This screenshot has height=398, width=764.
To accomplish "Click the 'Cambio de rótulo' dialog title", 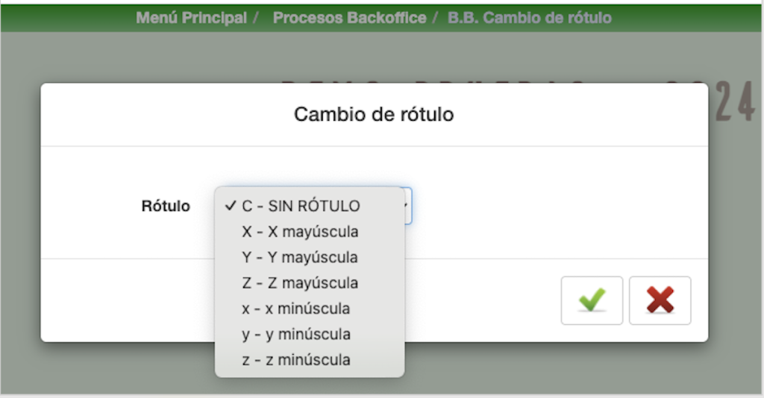I will tap(374, 114).
